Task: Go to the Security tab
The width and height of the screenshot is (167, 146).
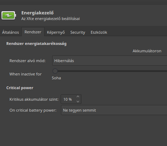Action: click(x=78, y=32)
